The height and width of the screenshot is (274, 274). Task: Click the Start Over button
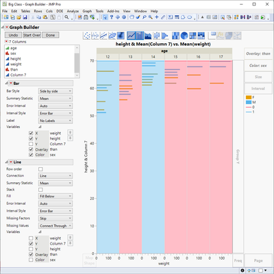coord(32,35)
